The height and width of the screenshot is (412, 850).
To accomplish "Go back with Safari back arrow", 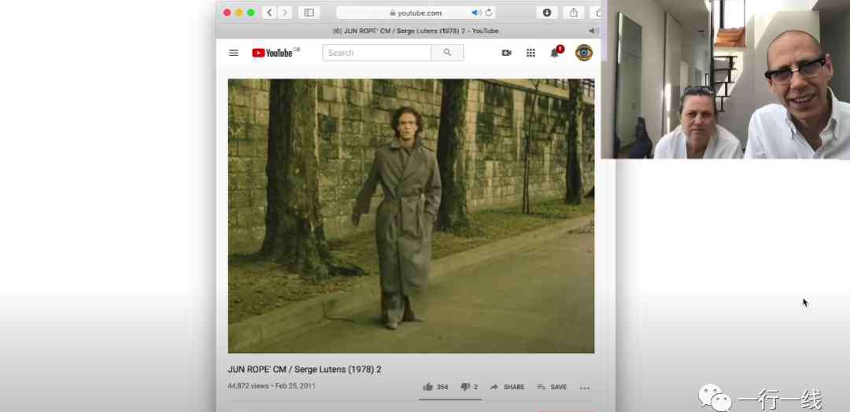I will [270, 13].
